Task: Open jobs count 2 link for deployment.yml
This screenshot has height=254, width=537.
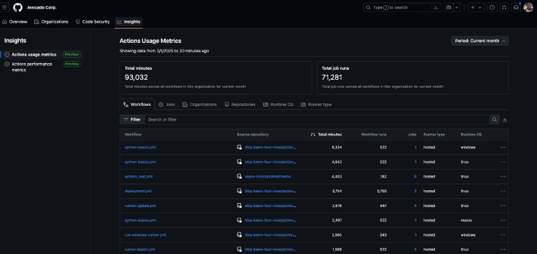Action: click(x=416, y=191)
